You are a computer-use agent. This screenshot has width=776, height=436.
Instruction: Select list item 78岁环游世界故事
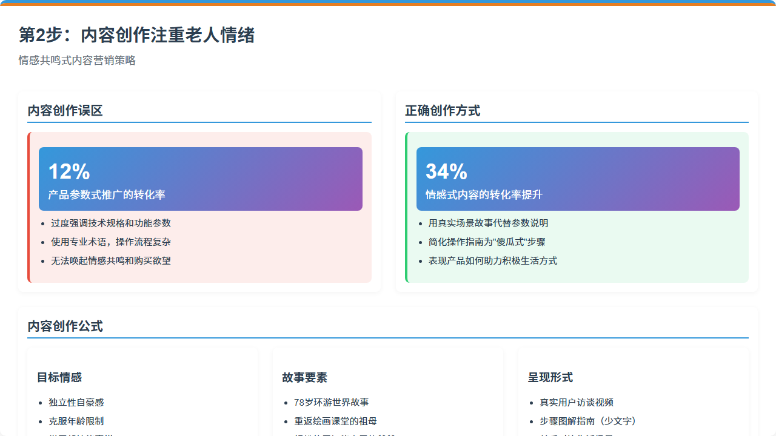click(x=331, y=403)
